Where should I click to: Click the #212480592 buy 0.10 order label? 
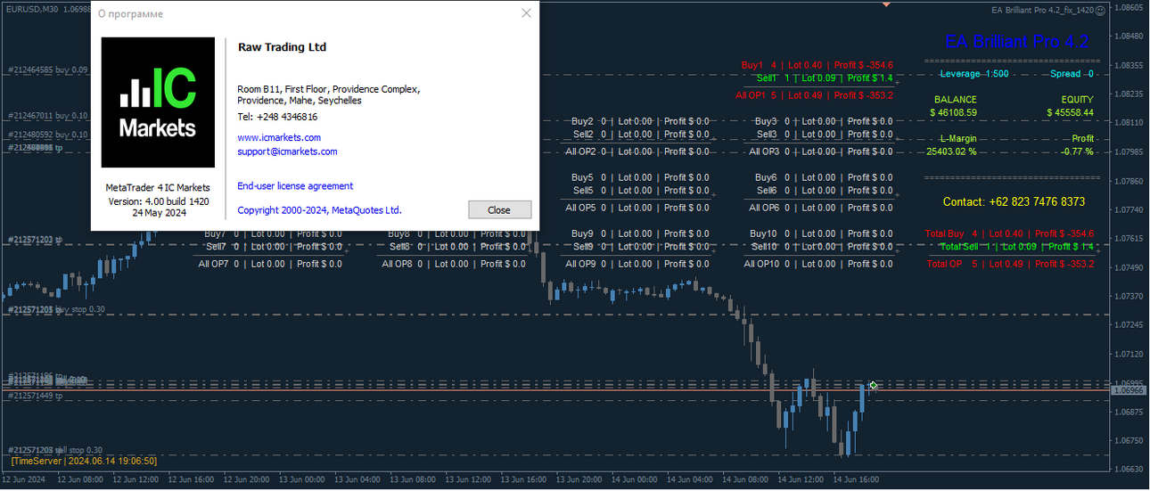tap(48, 135)
